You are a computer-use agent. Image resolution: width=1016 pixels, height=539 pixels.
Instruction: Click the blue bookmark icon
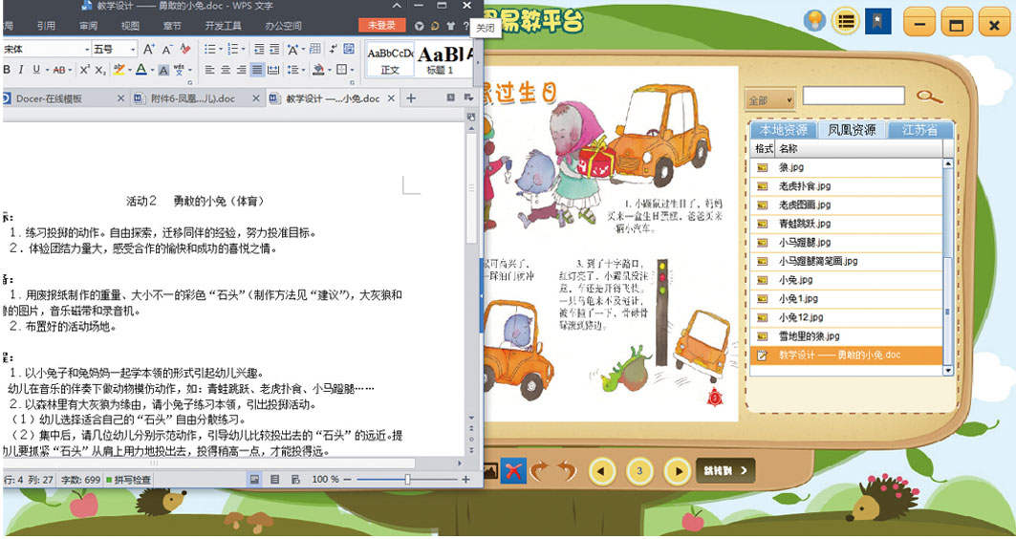point(878,21)
